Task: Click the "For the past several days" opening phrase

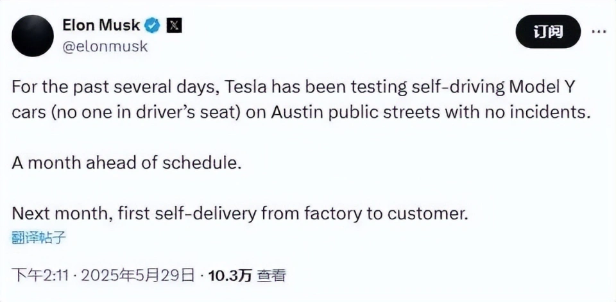Action: coord(116,88)
